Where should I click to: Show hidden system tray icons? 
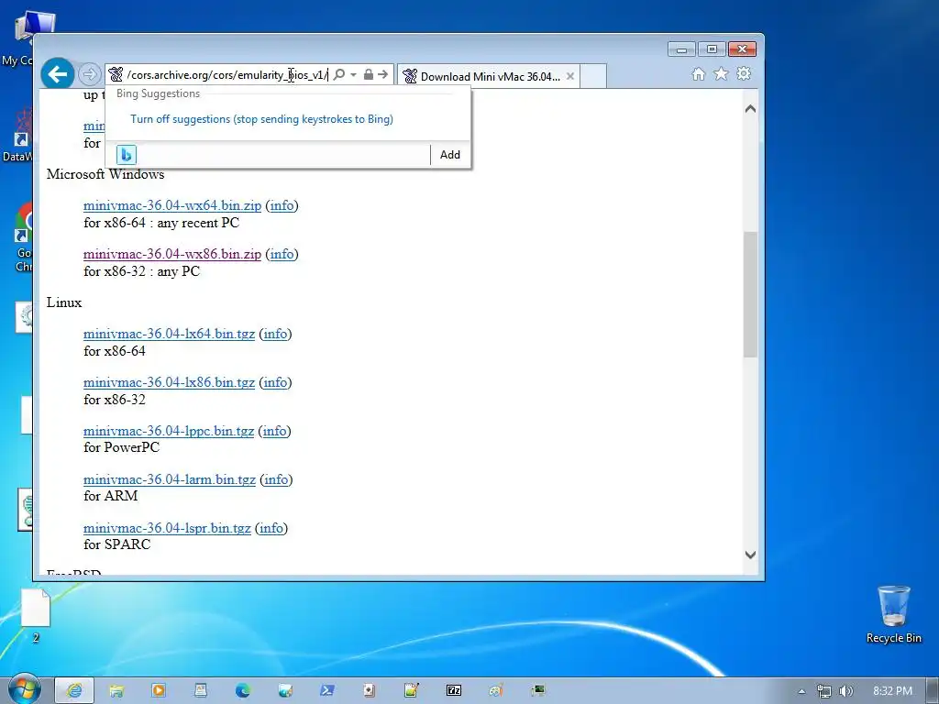[801, 691]
